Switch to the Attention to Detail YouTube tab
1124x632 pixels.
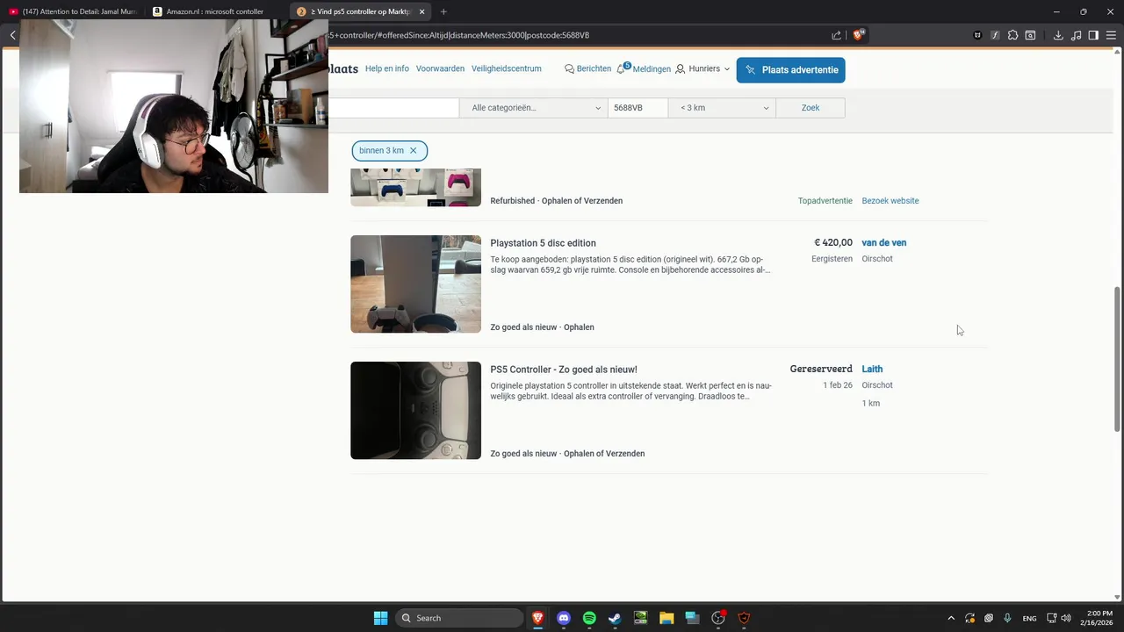click(x=74, y=11)
